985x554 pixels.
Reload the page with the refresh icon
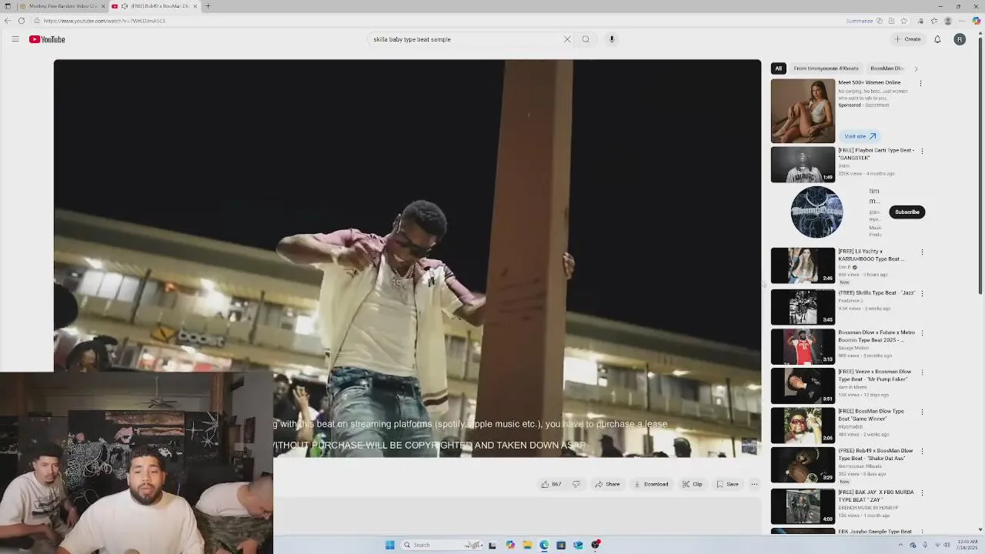[22, 21]
